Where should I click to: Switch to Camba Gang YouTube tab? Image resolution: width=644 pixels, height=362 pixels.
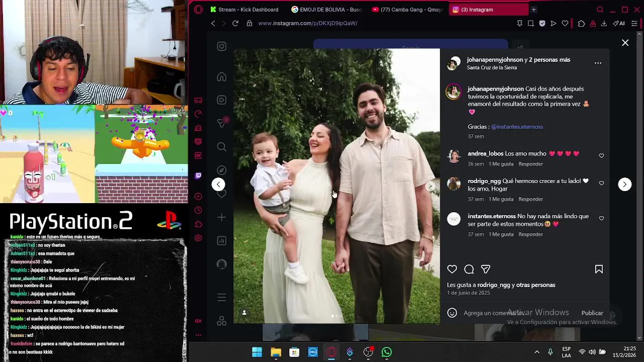pos(408,10)
